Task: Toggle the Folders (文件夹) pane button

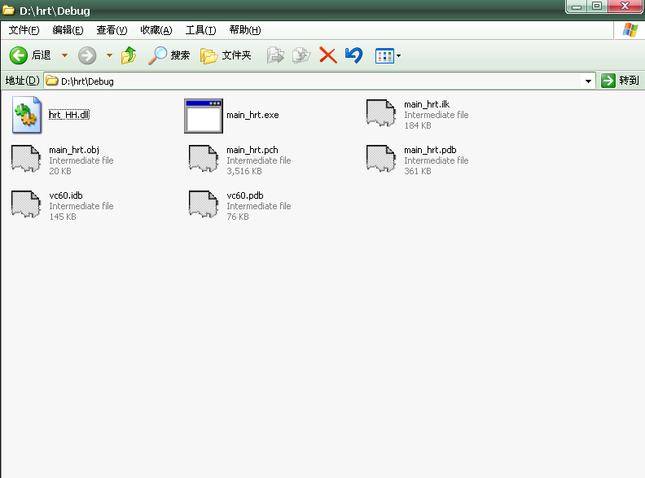Action: (x=226, y=55)
